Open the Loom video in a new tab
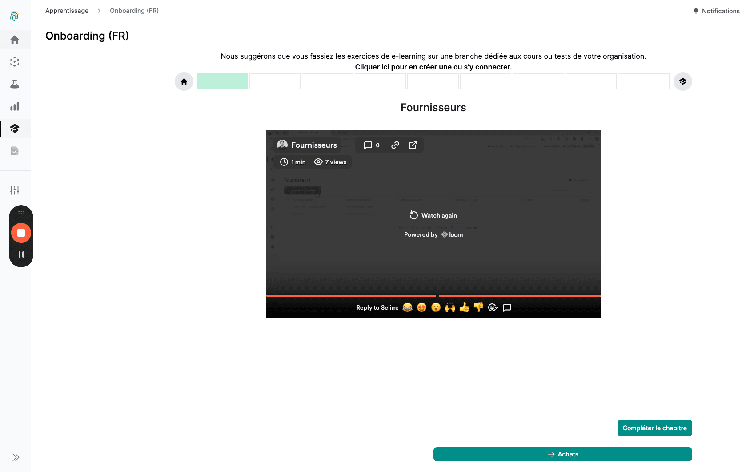 pos(413,145)
